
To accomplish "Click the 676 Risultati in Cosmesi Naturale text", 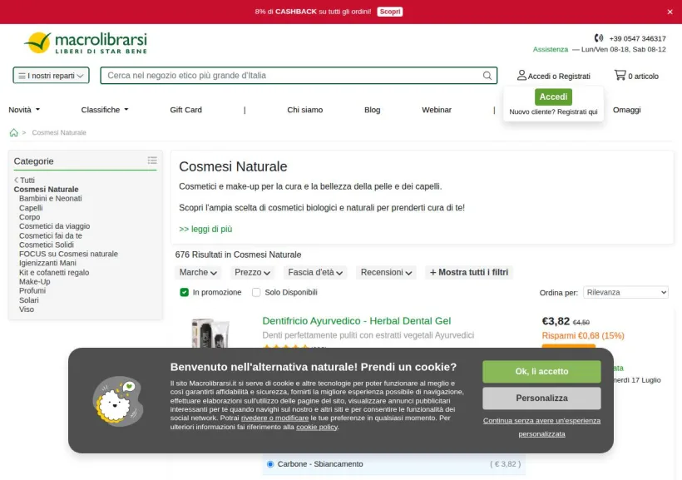I will [238, 255].
